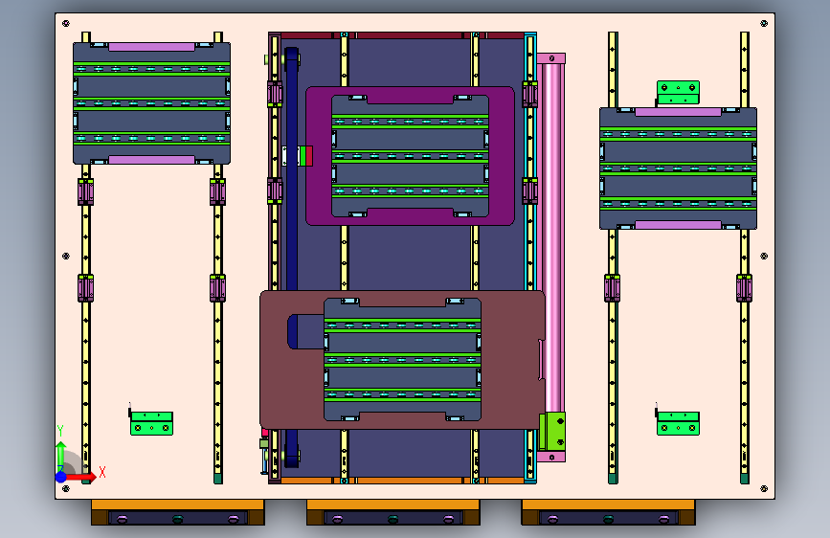Pick the top end cap of the pink cylinder

point(551,58)
